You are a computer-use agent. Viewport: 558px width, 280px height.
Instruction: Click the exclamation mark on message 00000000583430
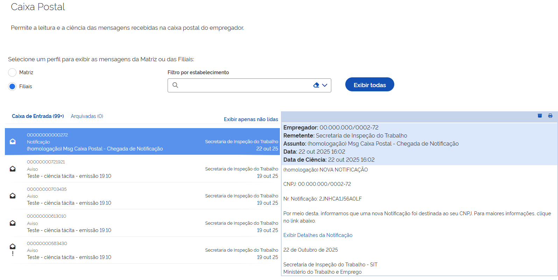coord(13,254)
